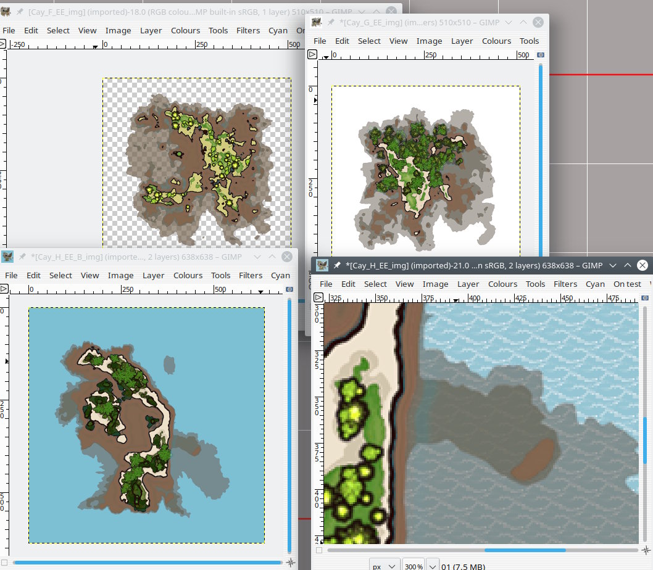Open image menu triangle button in Cay_H_EE_B_img window
Screen dimensions: 653x570
click(4, 289)
